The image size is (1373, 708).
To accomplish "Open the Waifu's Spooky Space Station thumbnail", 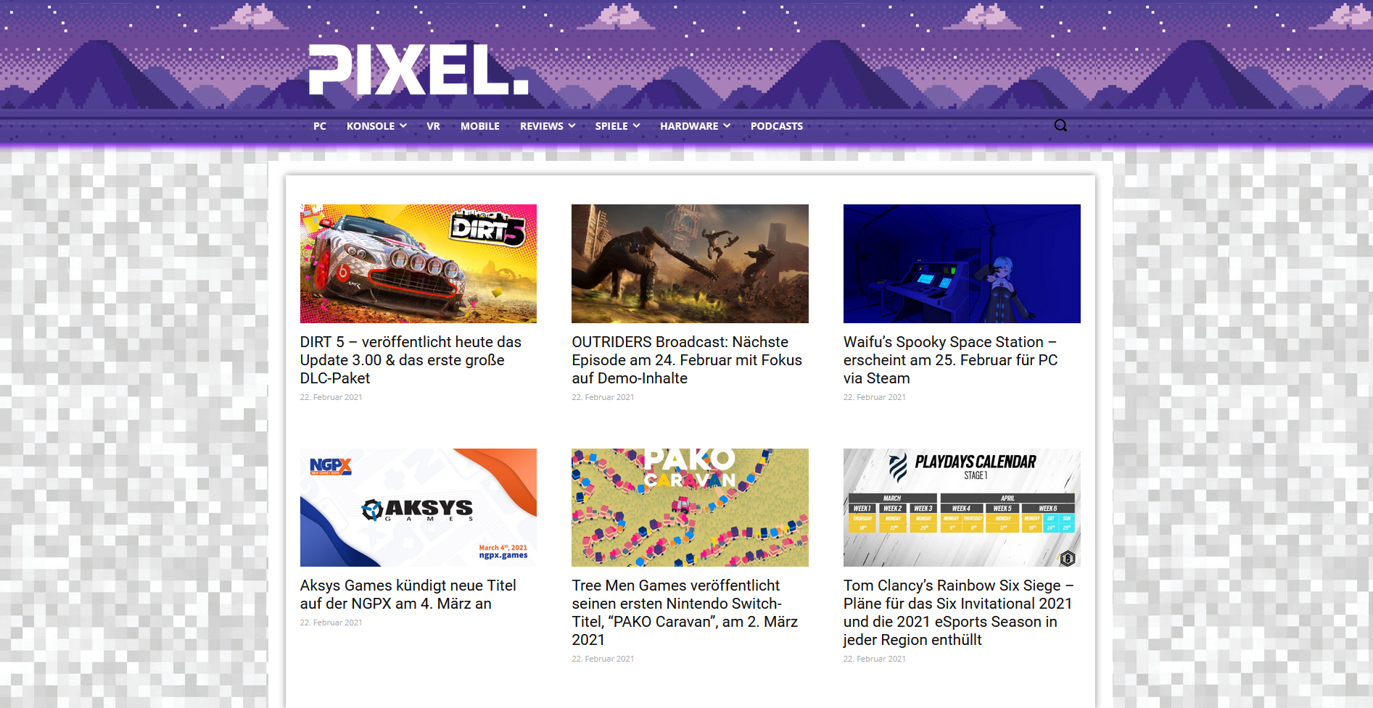I will point(962,264).
